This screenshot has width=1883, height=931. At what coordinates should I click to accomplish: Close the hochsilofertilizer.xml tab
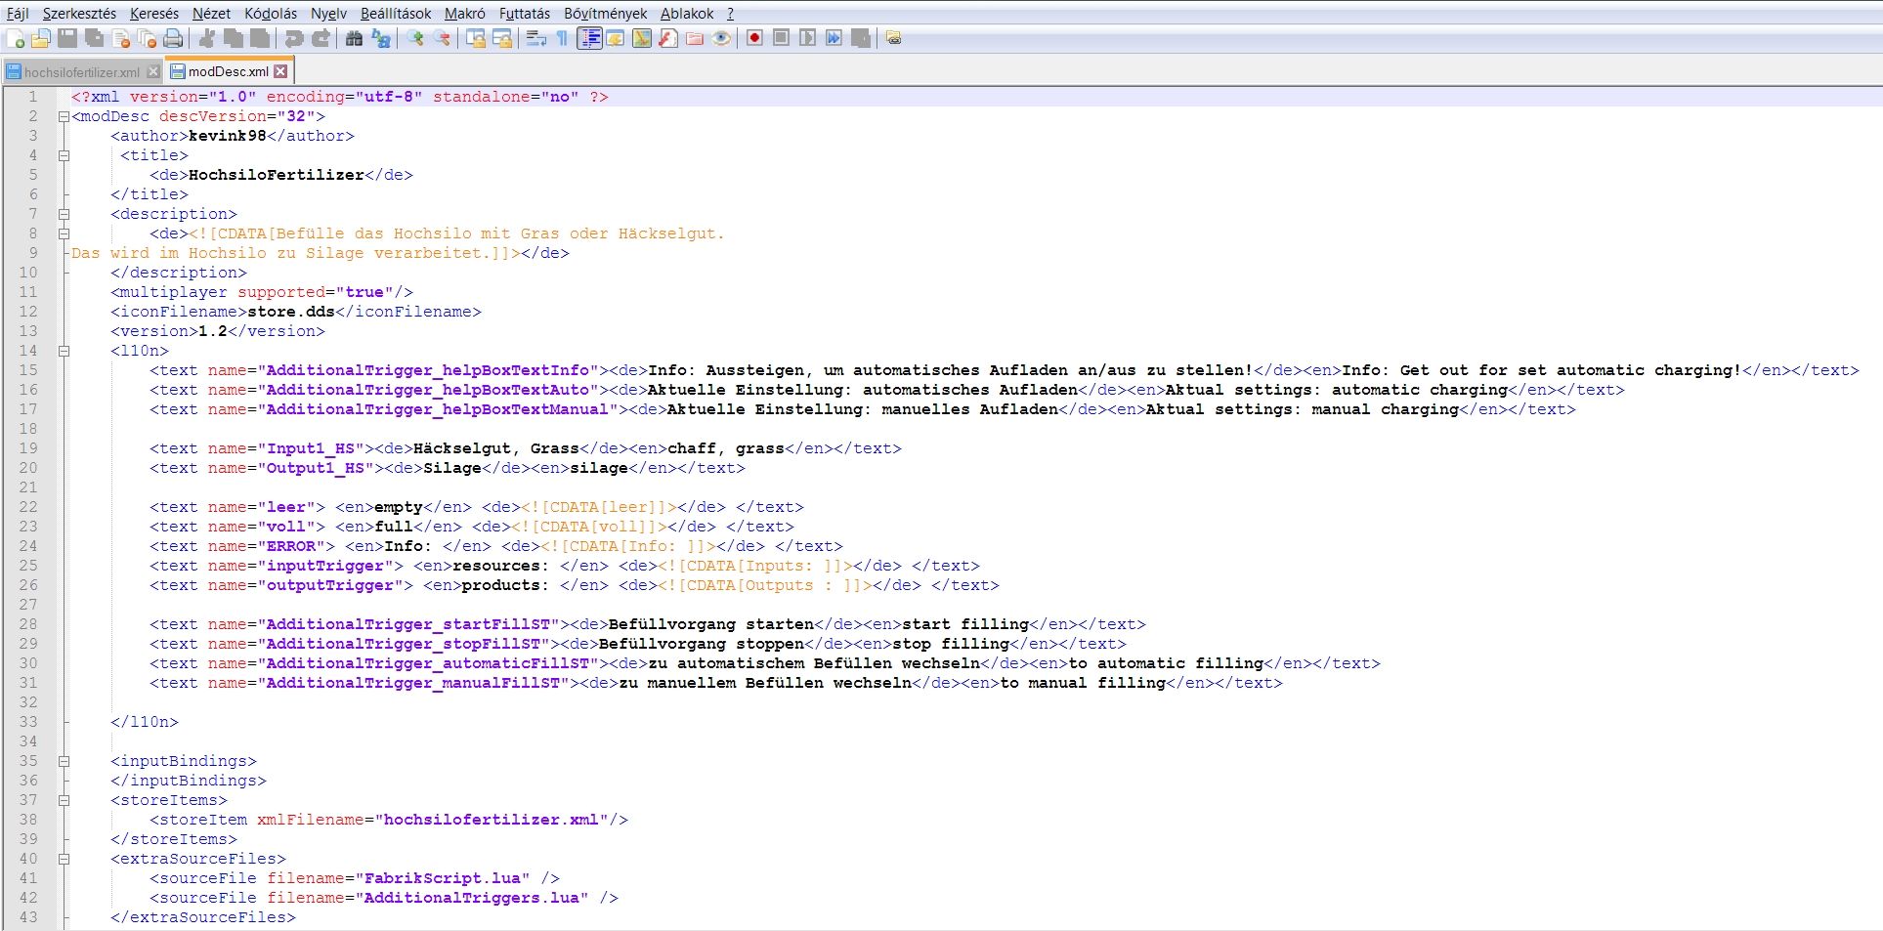[152, 72]
